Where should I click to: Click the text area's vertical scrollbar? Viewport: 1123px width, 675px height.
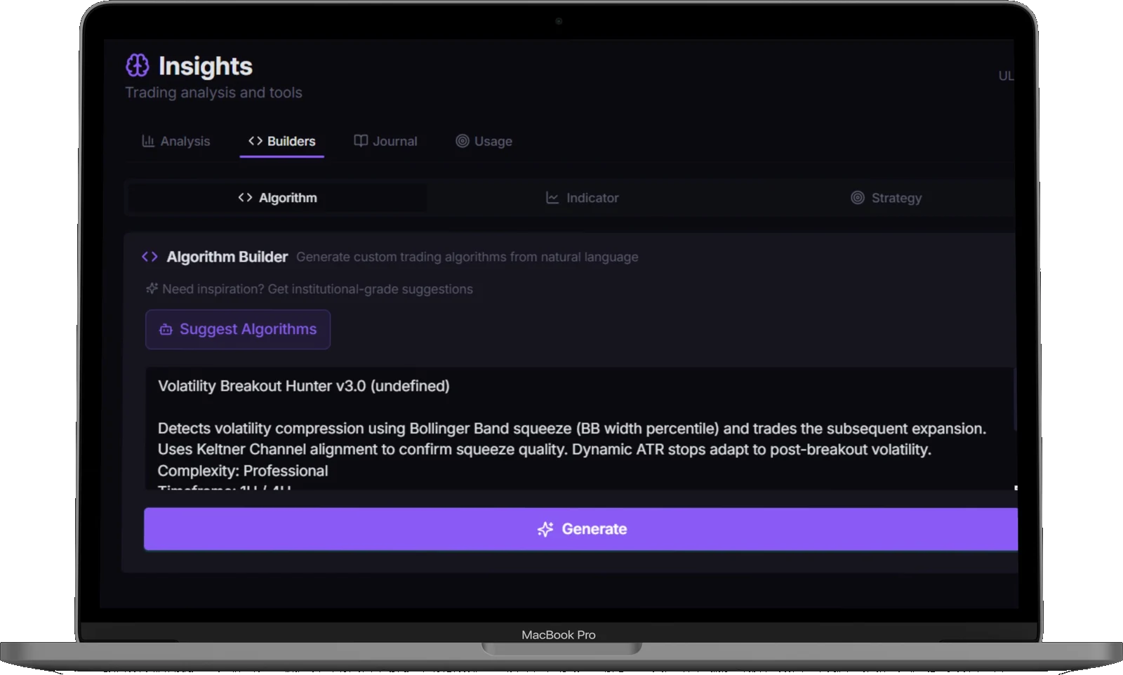(1015, 400)
